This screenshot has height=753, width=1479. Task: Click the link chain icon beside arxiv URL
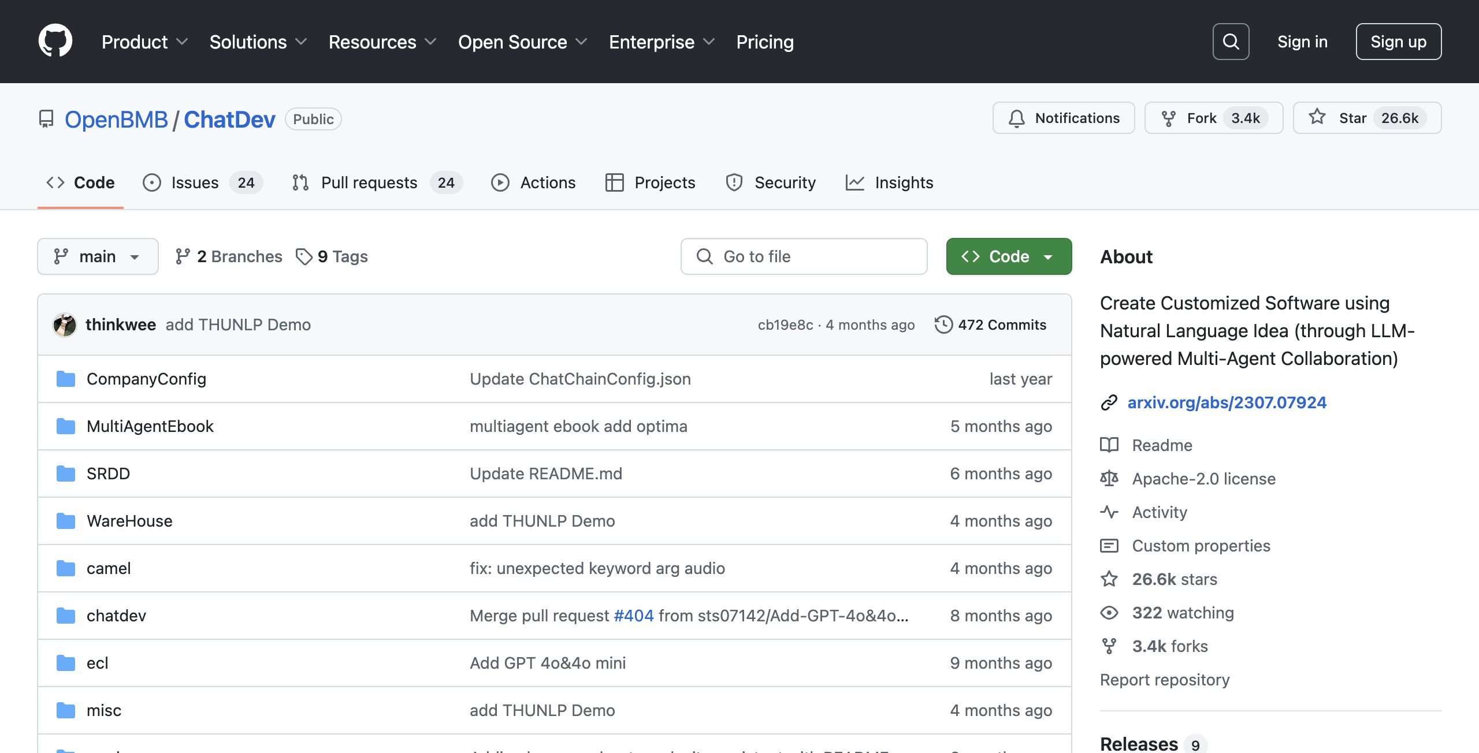1109,402
